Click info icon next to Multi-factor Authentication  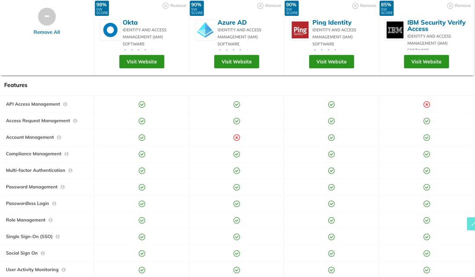coord(70,170)
